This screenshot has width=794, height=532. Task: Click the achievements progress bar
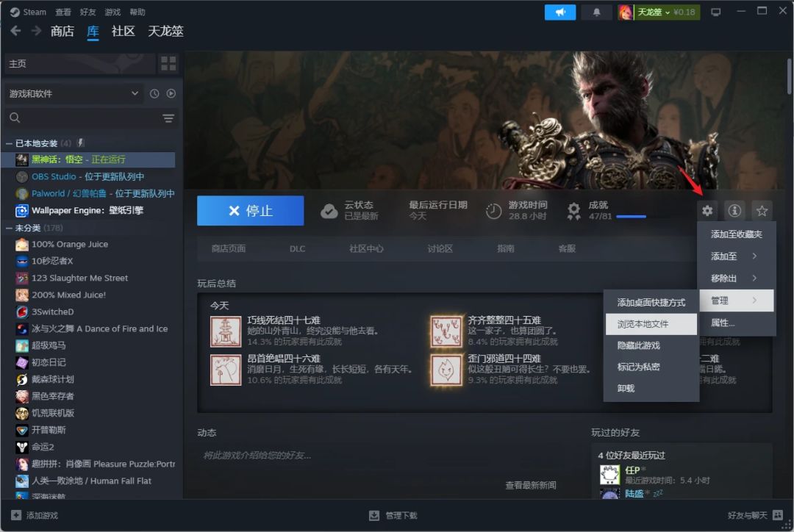[x=631, y=217]
